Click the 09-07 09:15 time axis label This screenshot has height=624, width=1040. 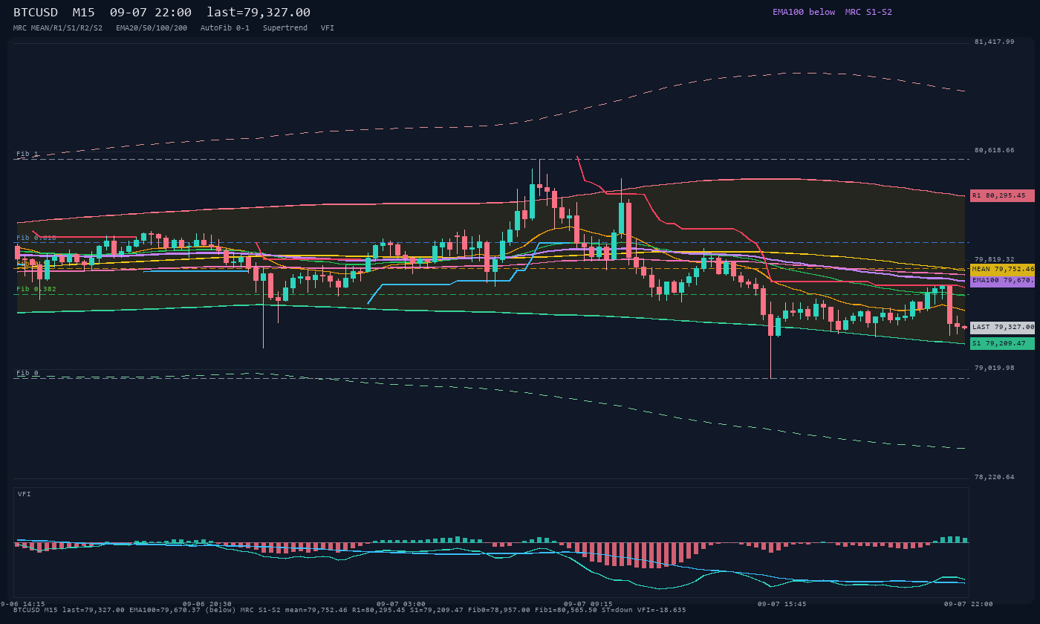point(588,604)
